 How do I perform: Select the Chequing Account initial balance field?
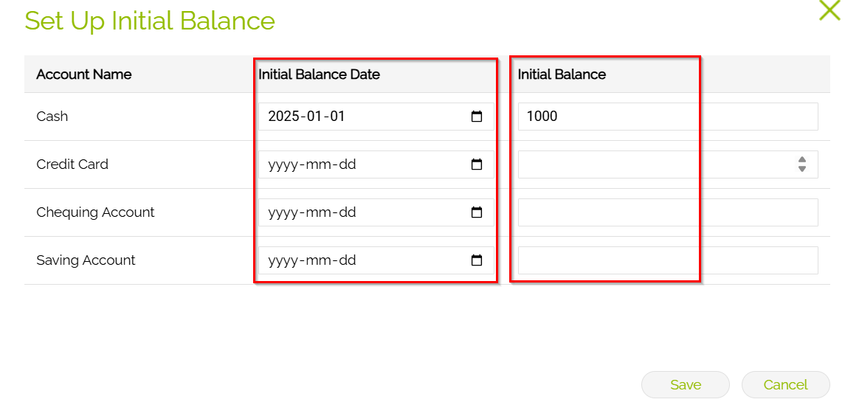click(x=667, y=212)
